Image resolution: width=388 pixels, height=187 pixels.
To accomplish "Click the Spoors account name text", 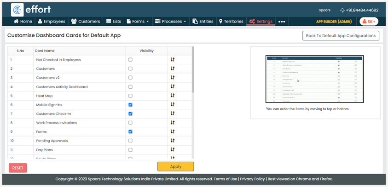I will [x=324, y=11].
